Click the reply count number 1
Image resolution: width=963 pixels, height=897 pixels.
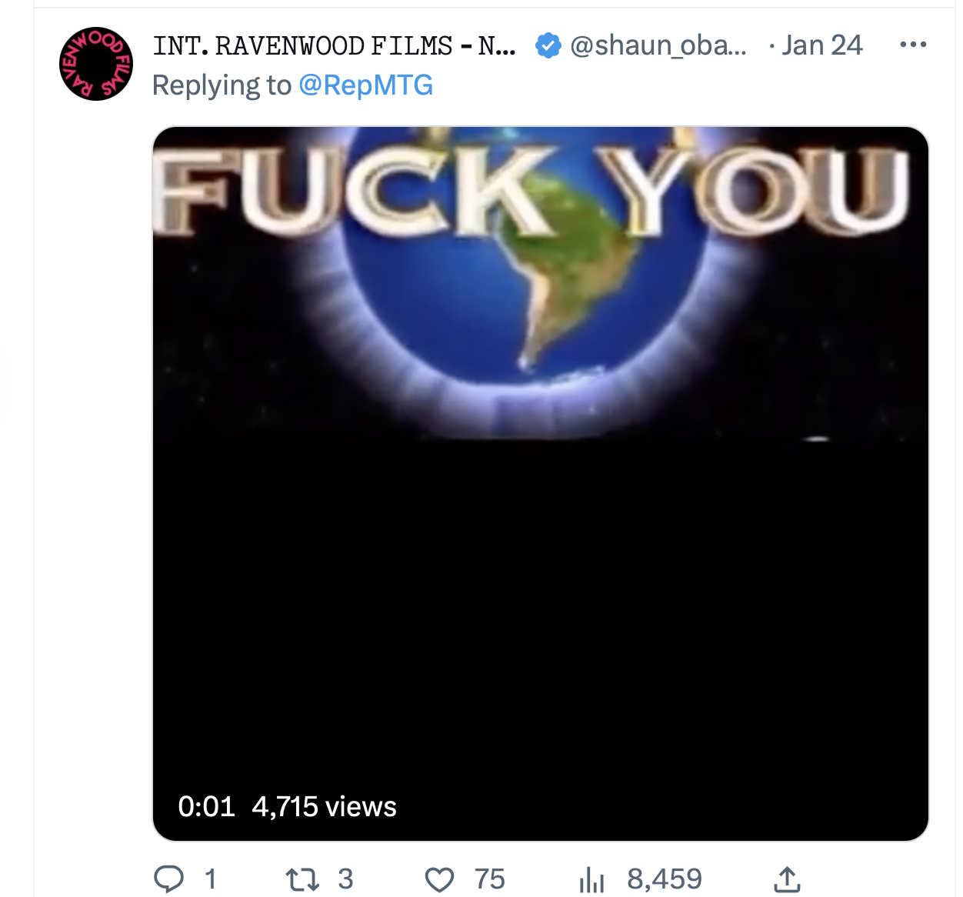pos(210,879)
